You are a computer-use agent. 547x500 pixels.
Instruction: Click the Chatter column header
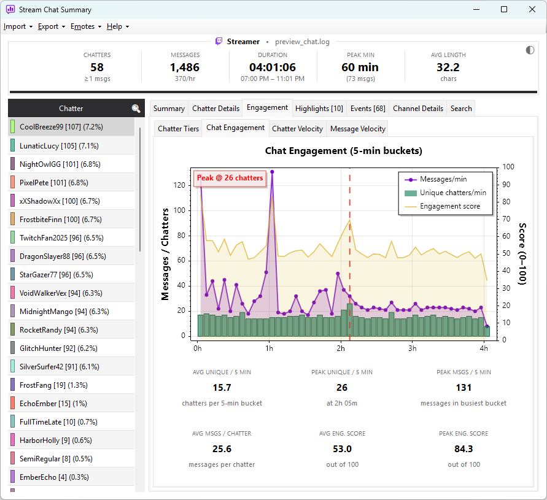(71, 109)
